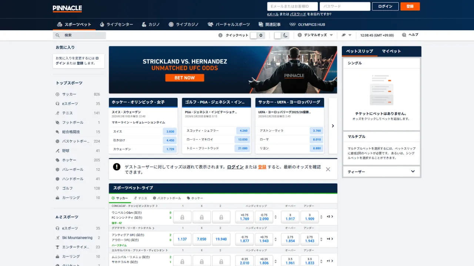Screen dimensions: 474x266
Task: Click the Pinnacle logo
Action: point(67,8)
